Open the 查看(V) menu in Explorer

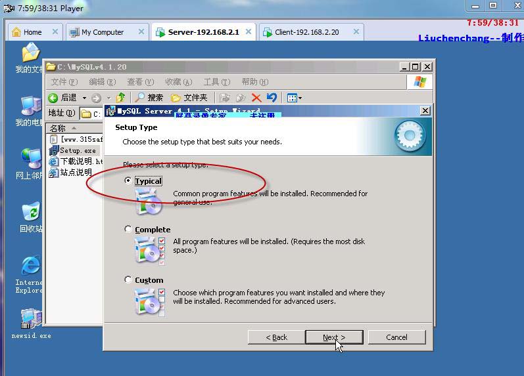coord(140,82)
